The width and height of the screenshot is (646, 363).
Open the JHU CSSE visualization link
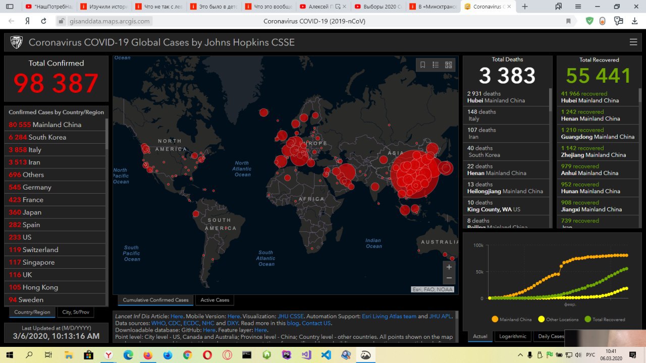click(x=291, y=316)
